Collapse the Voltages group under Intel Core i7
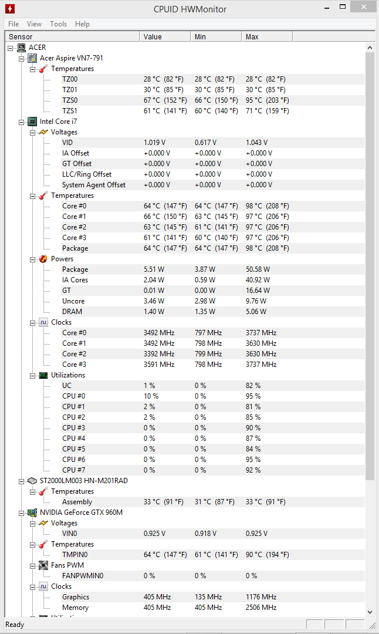The width and height of the screenshot is (379, 634). point(33,132)
